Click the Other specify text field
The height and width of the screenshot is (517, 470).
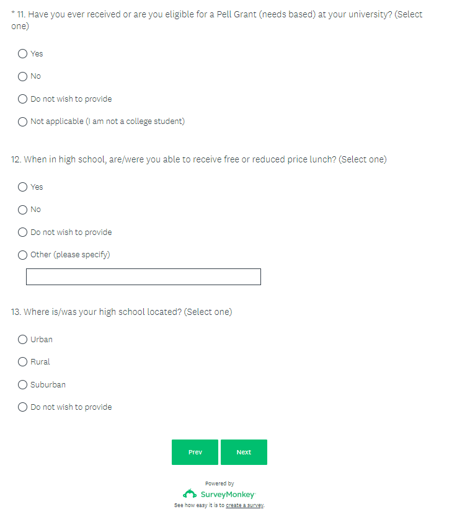pyautogui.click(x=143, y=277)
